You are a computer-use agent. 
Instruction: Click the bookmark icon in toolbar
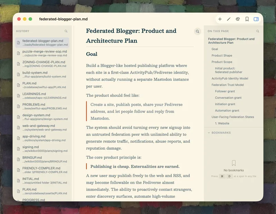pyautogui.click(x=247, y=19)
